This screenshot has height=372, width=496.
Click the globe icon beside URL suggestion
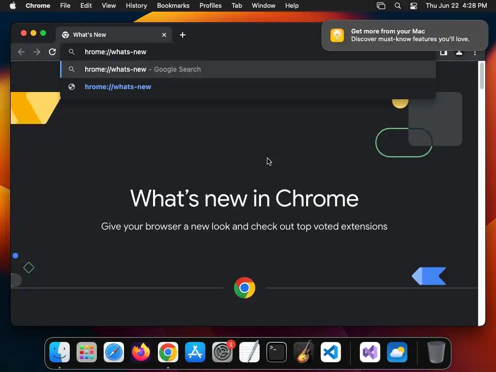click(x=72, y=87)
